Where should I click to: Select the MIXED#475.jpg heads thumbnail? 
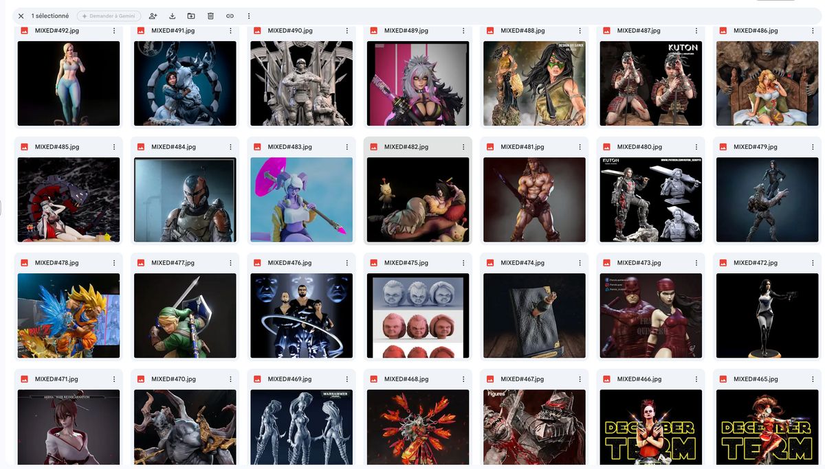point(418,316)
